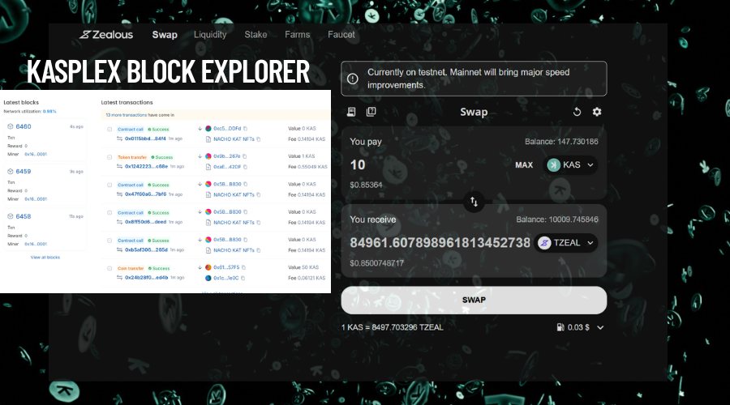Click the SWAP button

click(x=474, y=300)
